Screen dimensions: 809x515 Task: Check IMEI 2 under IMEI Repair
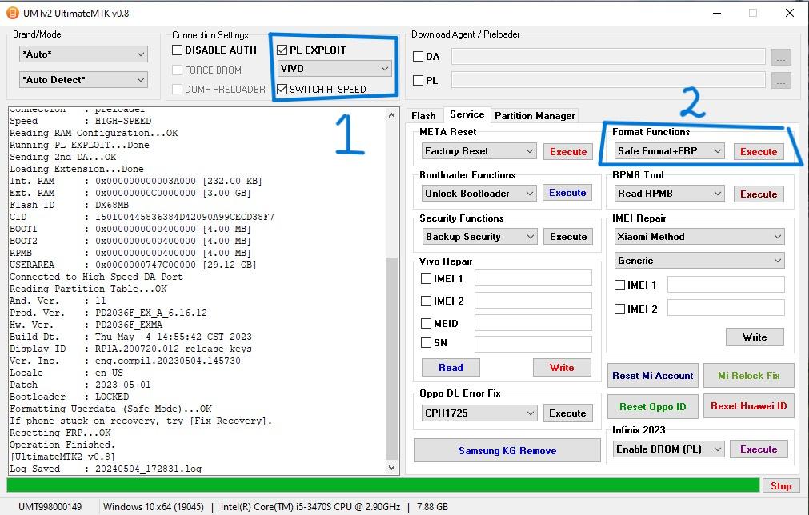point(619,309)
